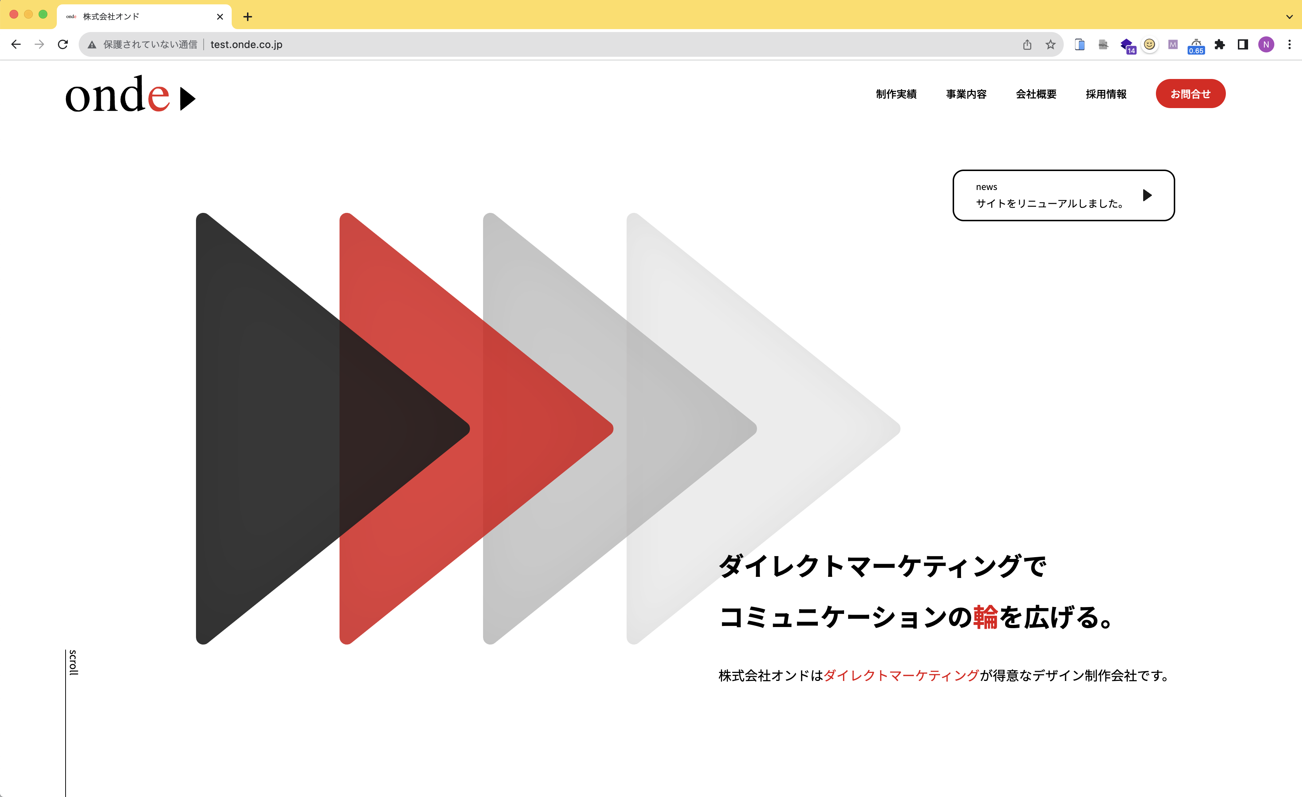Open the 事業内容 navigation item
Image resolution: width=1302 pixels, height=797 pixels.
pyautogui.click(x=966, y=94)
